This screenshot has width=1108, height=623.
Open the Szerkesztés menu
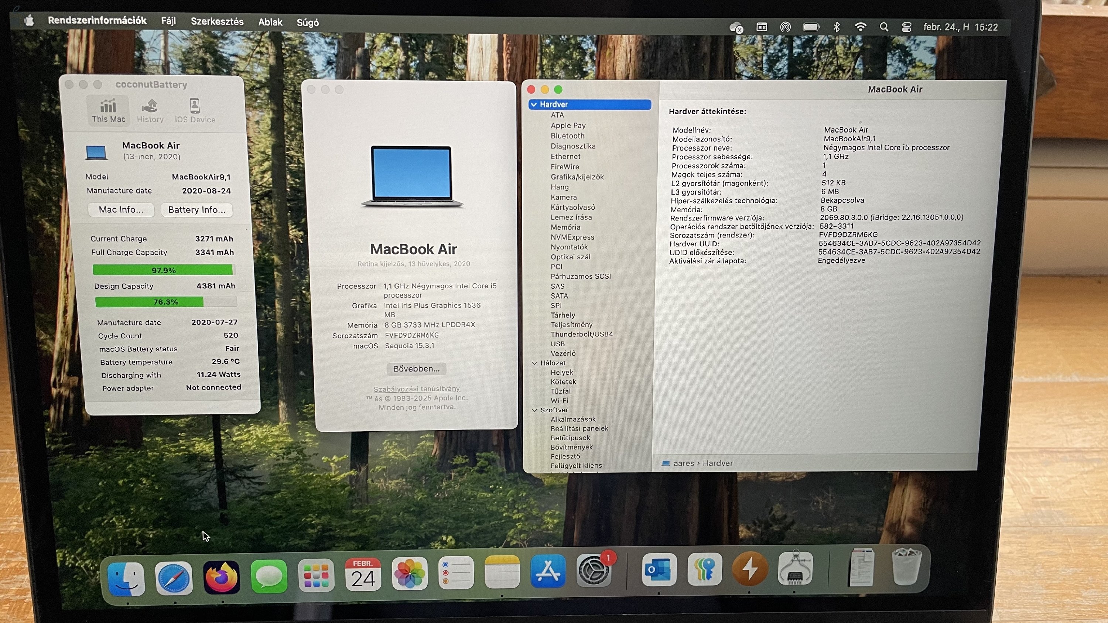click(x=217, y=21)
